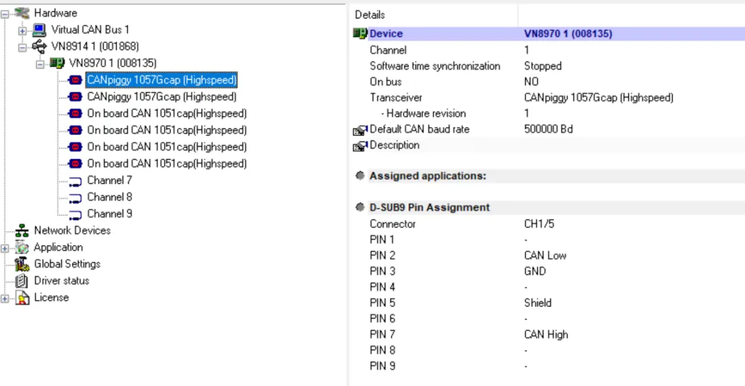Screen dimensions: 745x386
Task: Click the NO value for On bus
Action: tap(531, 81)
